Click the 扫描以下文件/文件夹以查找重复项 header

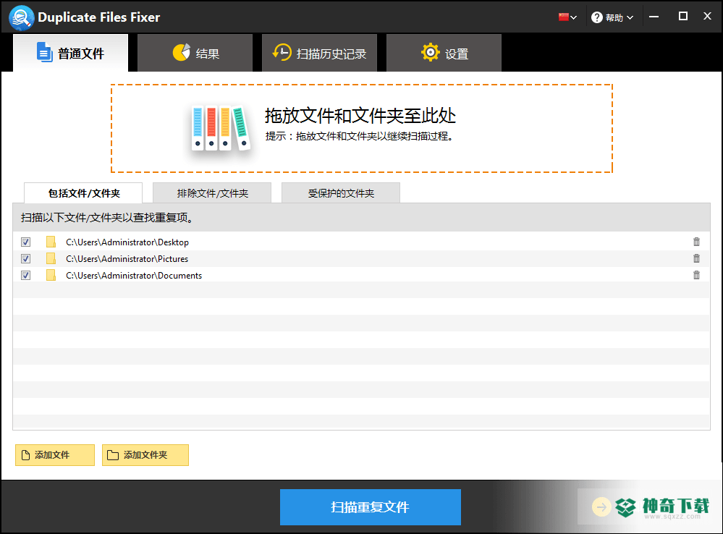[x=107, y=218]
